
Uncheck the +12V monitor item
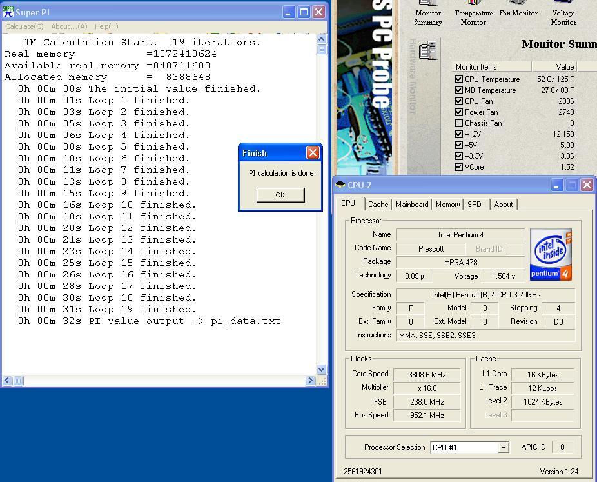click(458, 134)
